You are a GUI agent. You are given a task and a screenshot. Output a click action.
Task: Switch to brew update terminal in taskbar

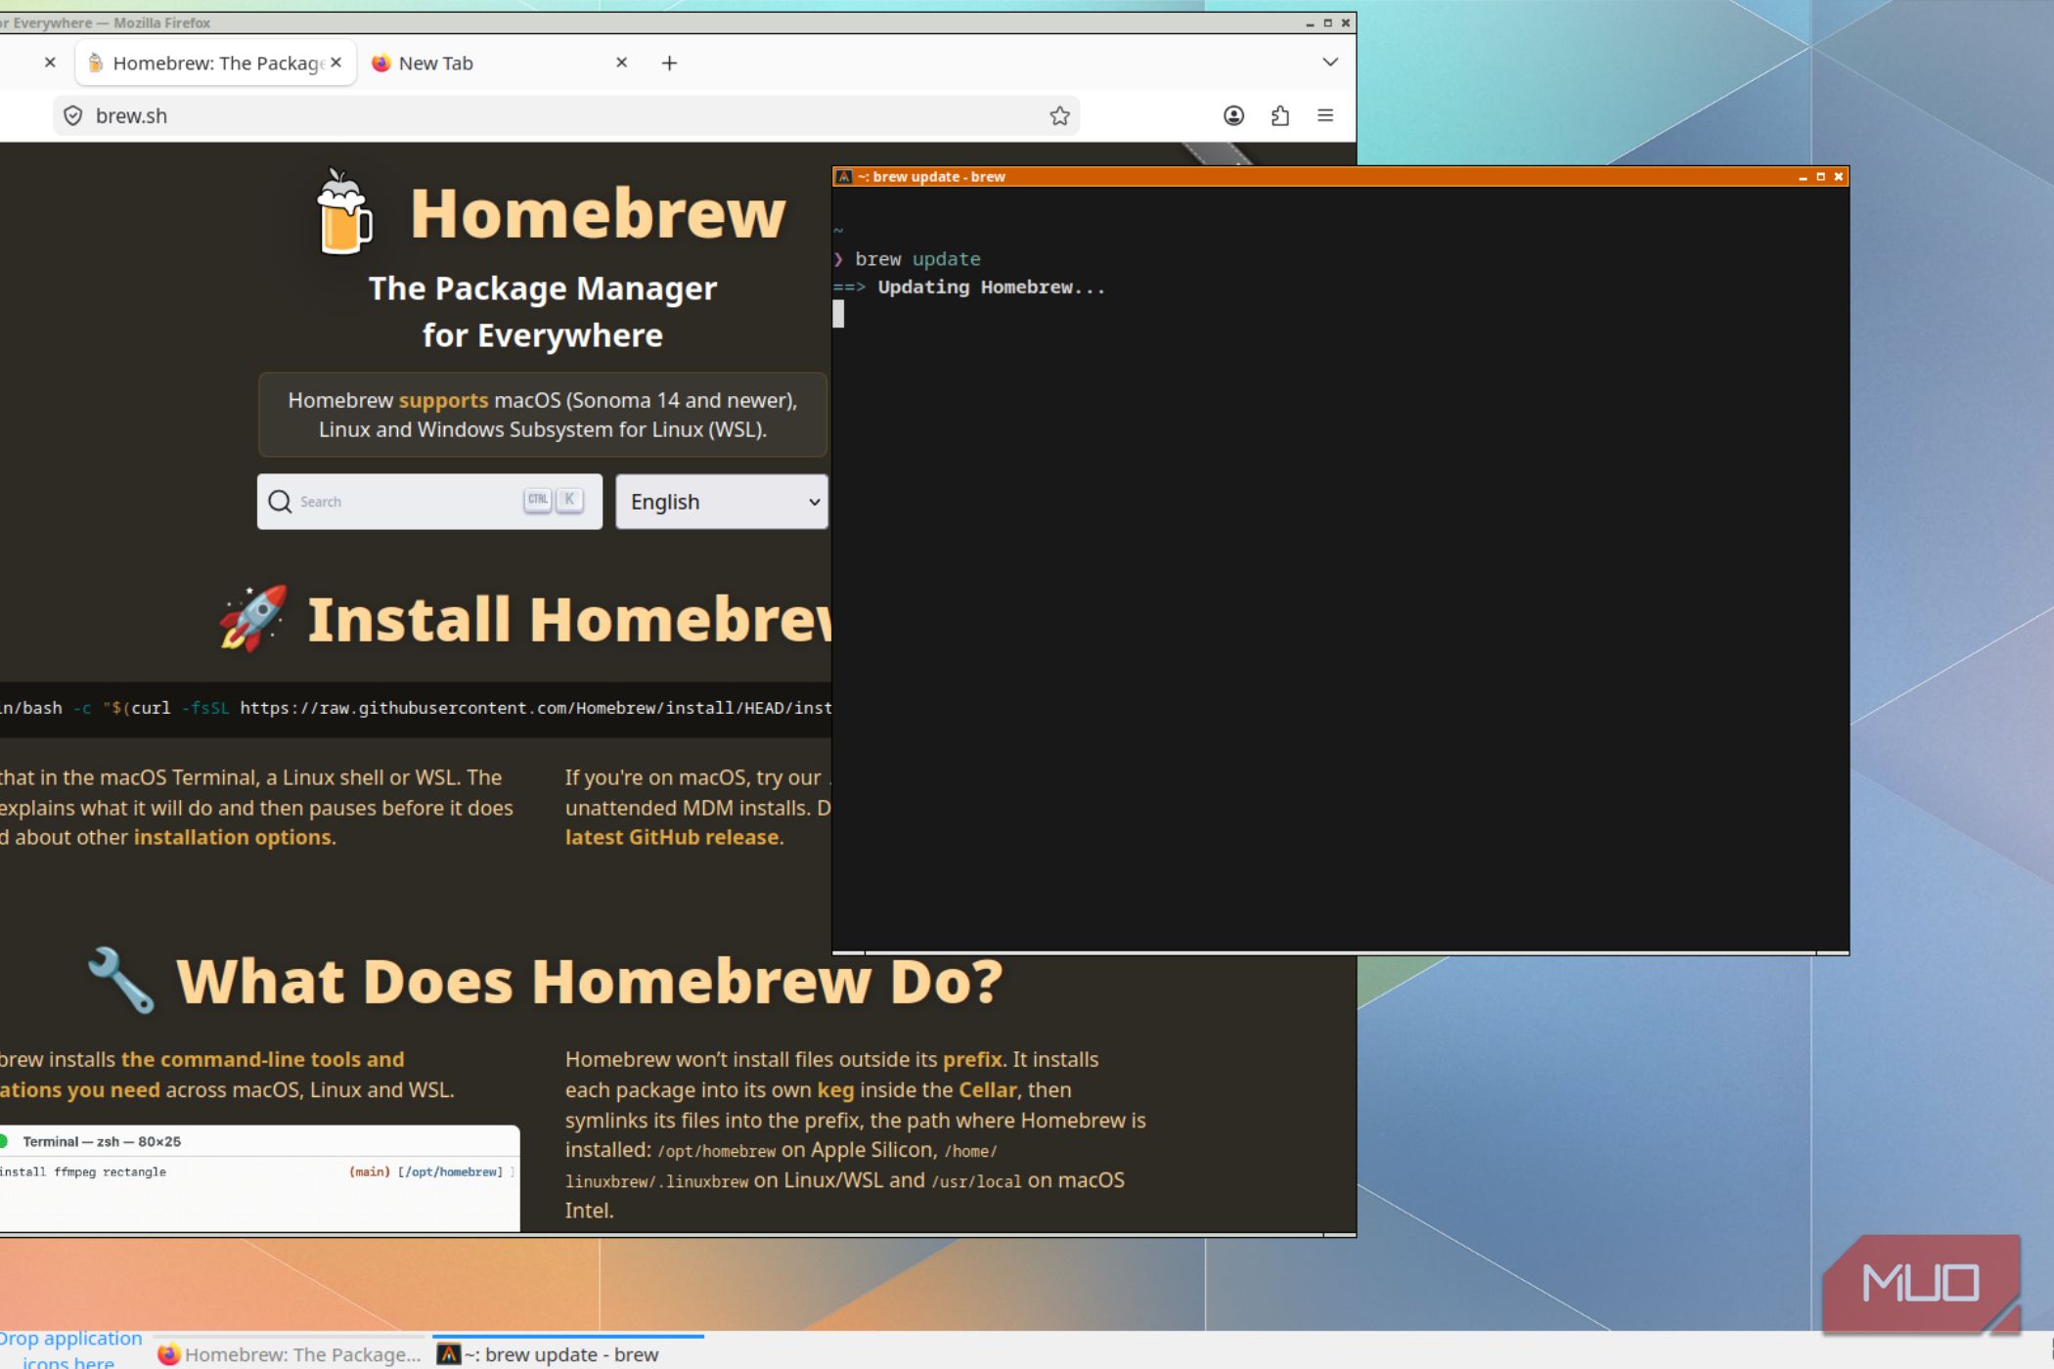click(569, 1354)
